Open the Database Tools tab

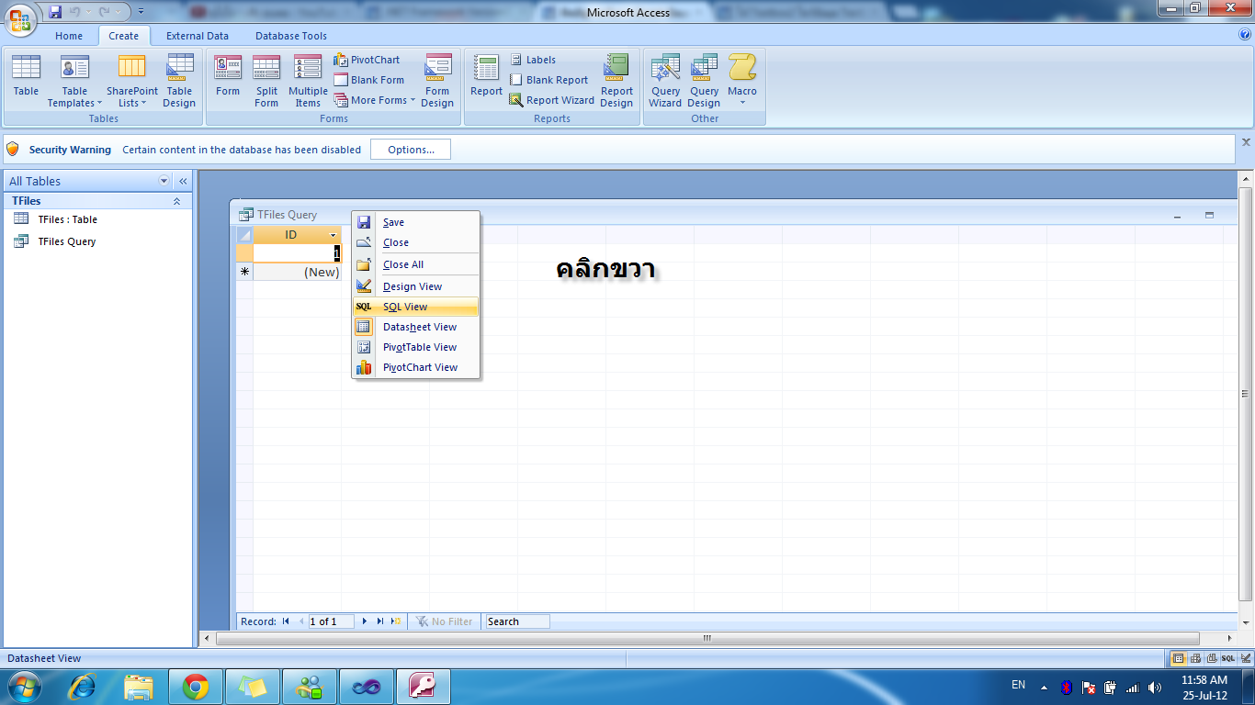[x=291, y=36]
